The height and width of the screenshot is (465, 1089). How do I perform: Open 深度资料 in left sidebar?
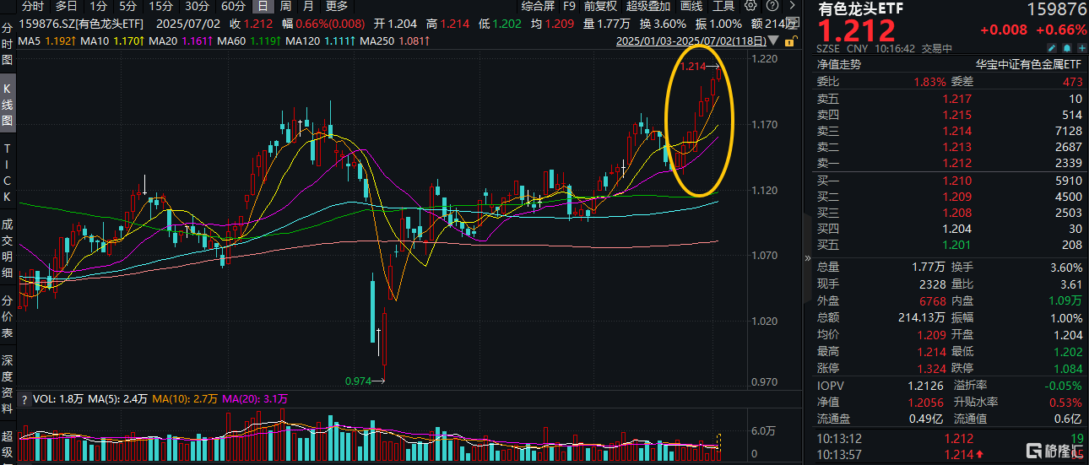tap(7, 385)
